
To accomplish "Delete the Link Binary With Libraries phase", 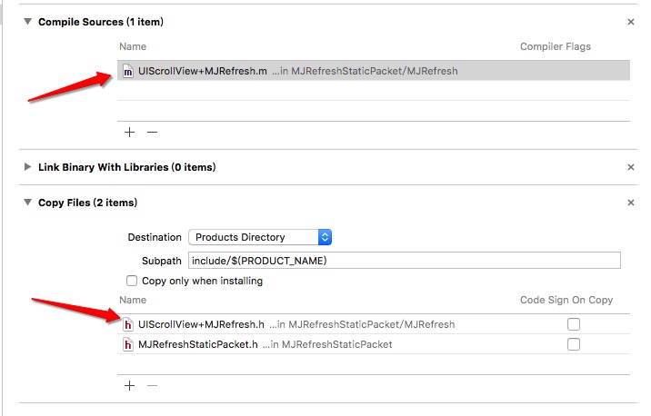I will [631, 167].
